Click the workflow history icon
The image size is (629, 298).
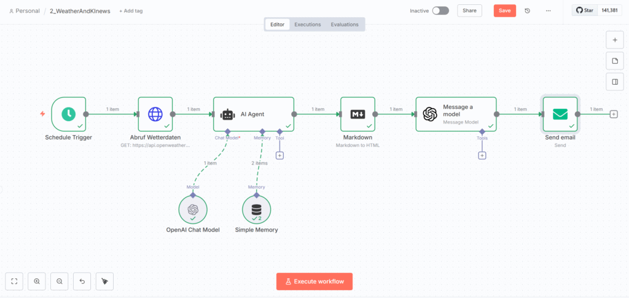coord(527,10)
